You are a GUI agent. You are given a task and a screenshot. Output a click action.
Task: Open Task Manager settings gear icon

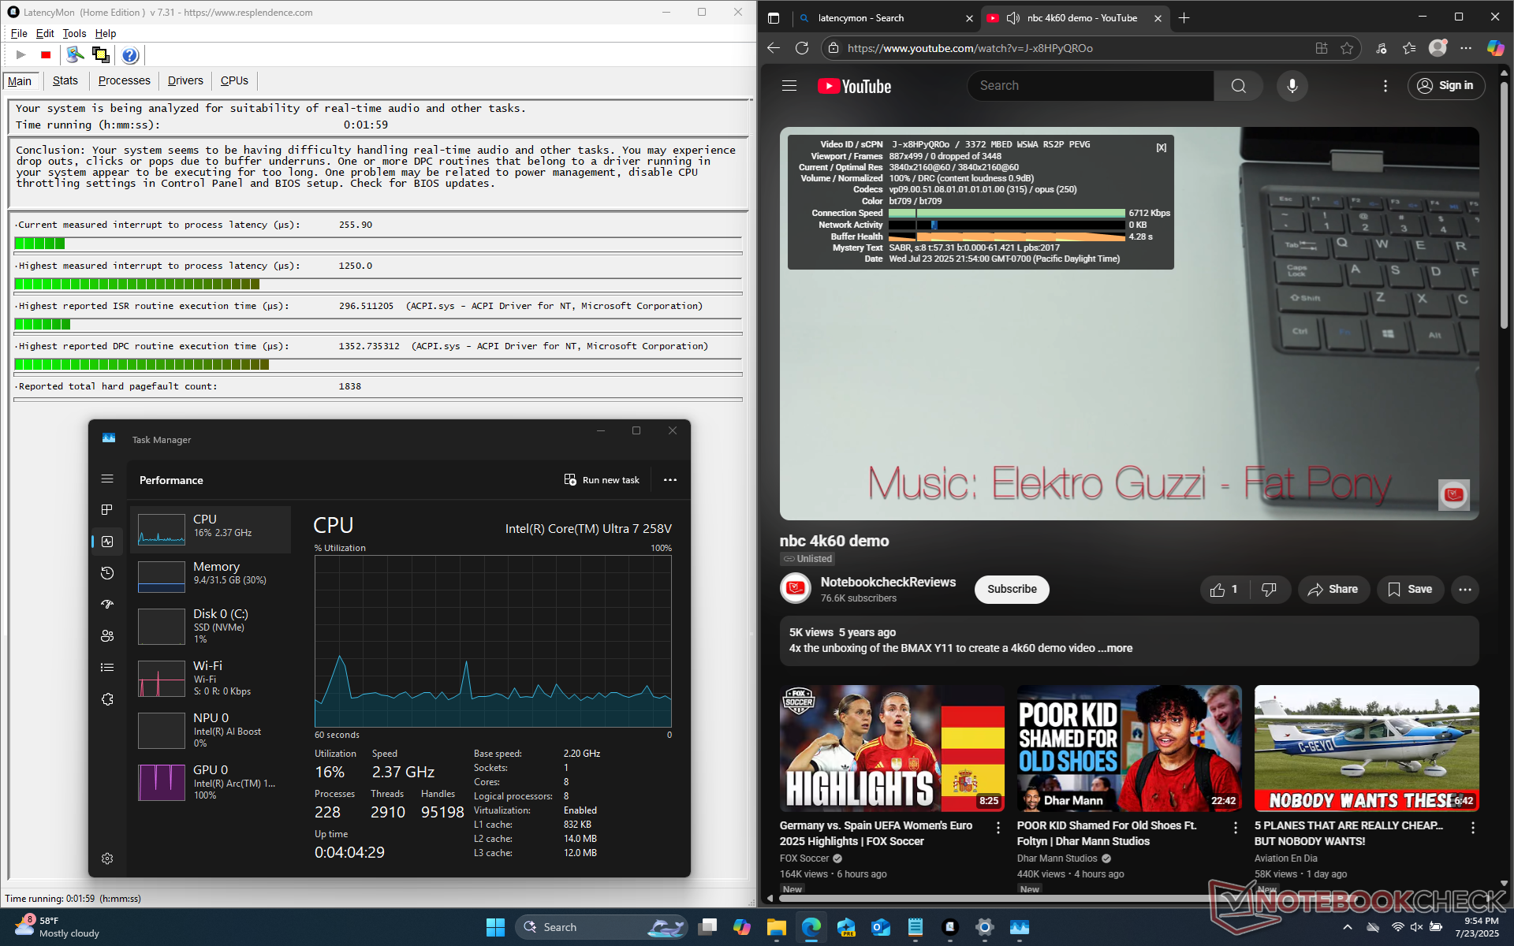tap(108, 858)
